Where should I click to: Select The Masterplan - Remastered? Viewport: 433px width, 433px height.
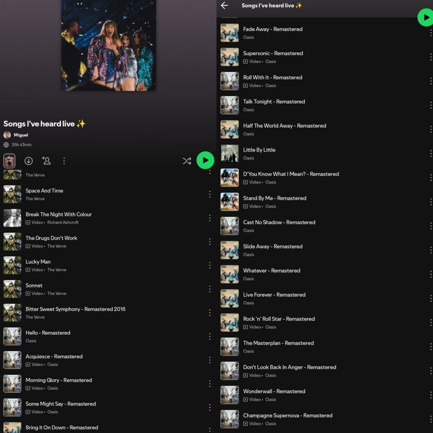[x=325, y=347]
